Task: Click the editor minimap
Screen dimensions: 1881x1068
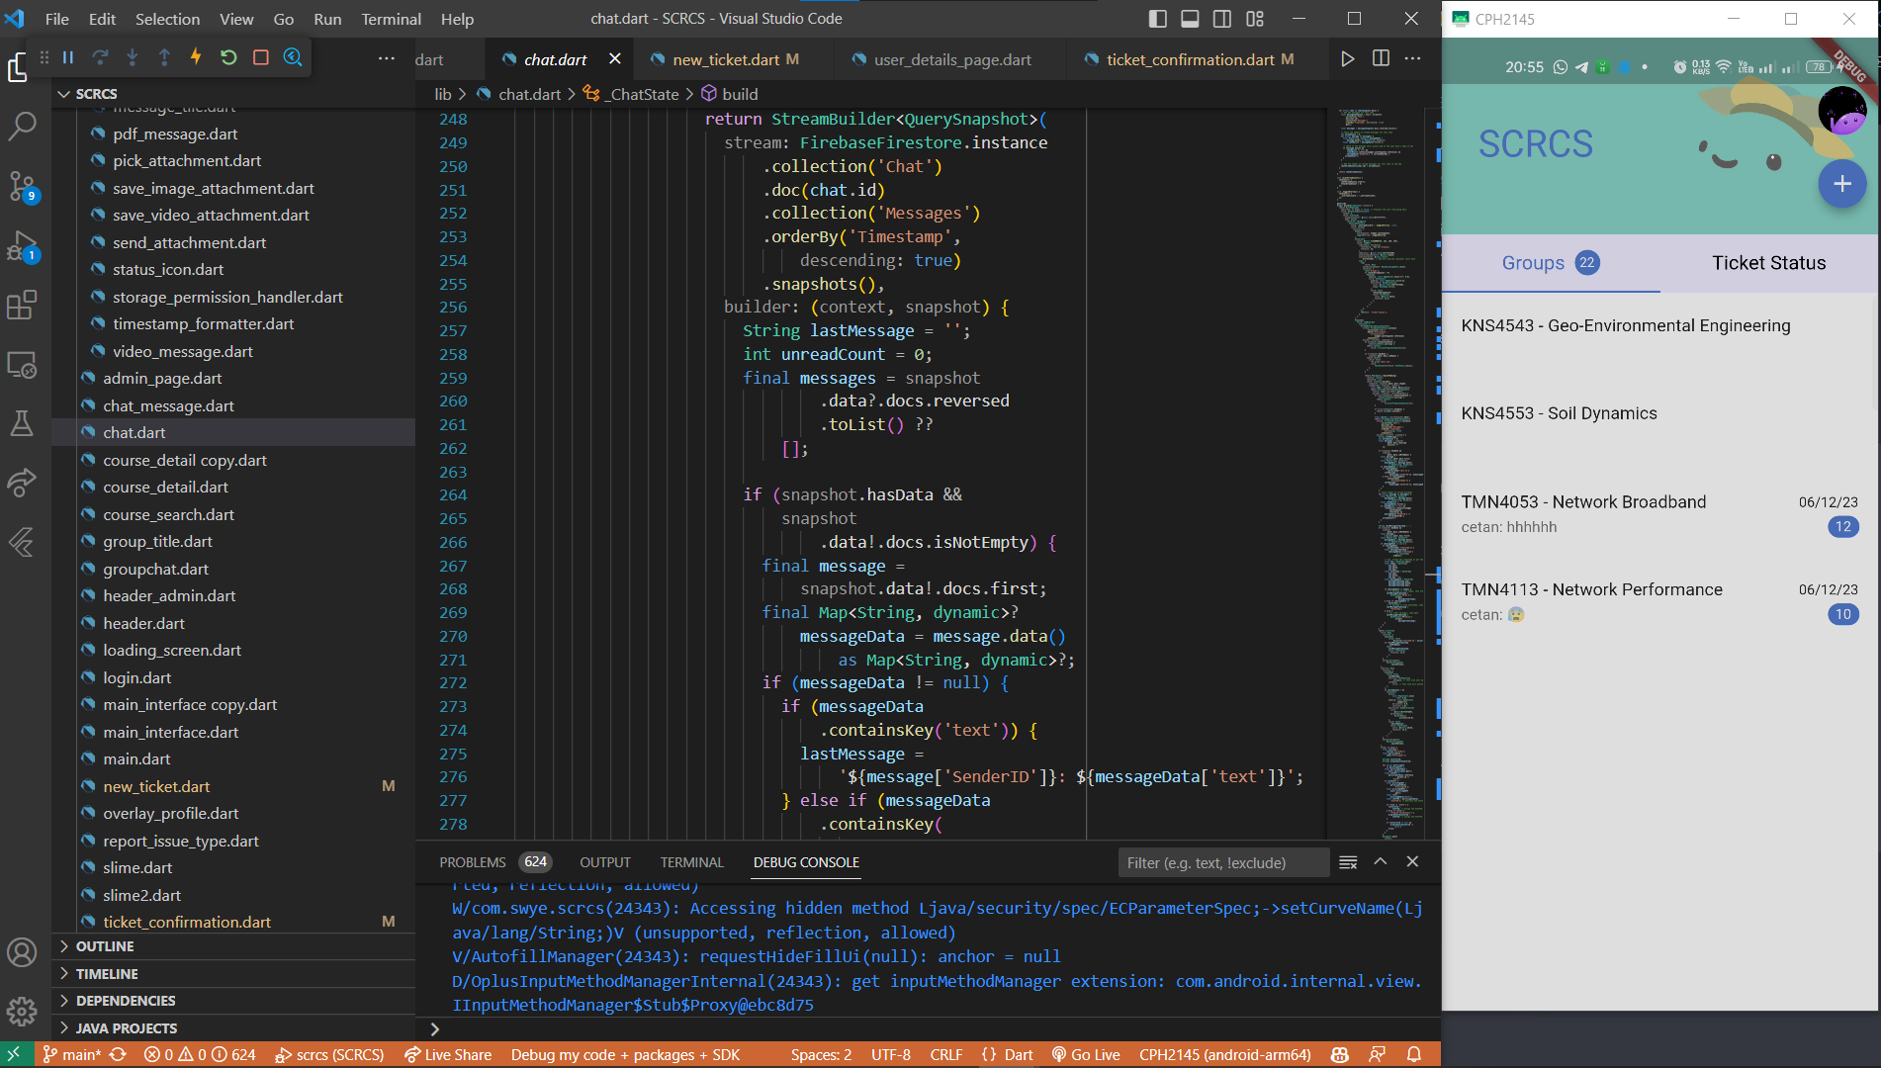Action: pyautogui.click(x=1380, y=396)
